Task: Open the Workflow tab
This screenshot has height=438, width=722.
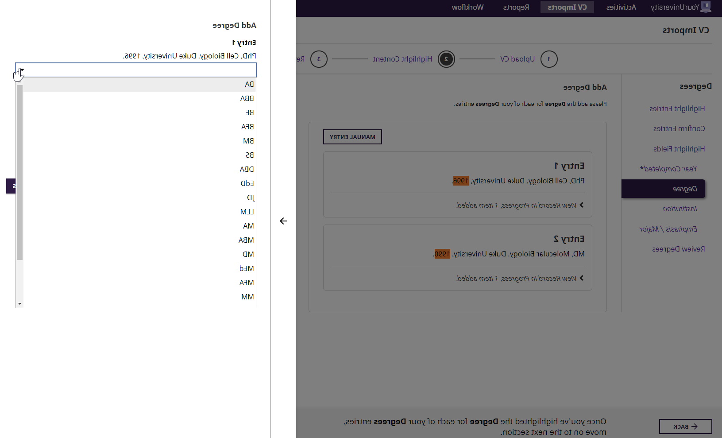Action: [467, 7]
